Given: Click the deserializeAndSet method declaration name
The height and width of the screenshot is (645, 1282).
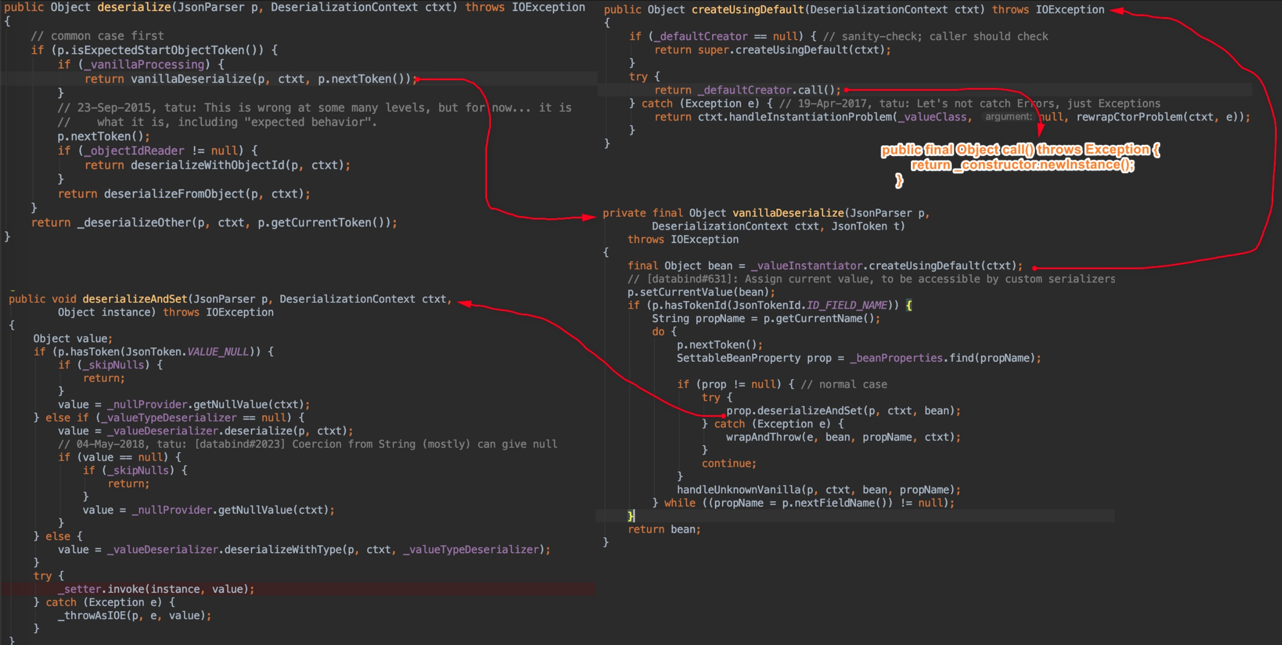Looking at the screenshot, I should click(x=134, y=299).
